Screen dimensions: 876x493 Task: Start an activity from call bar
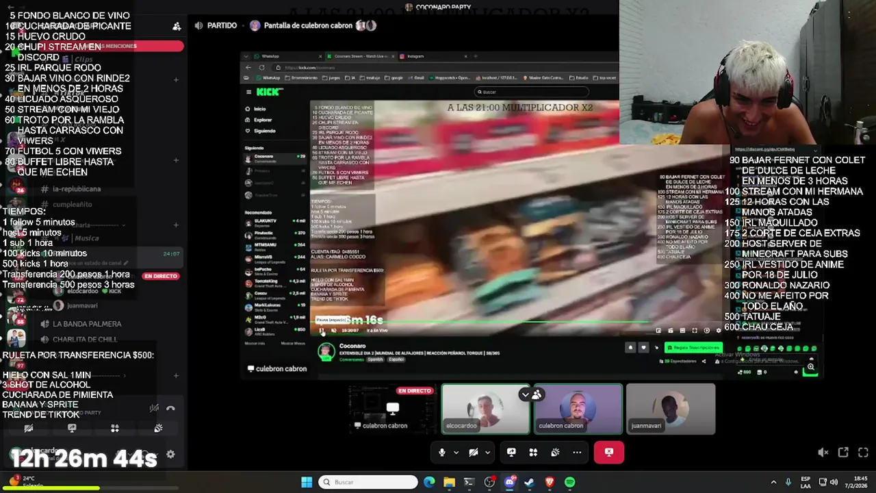click(x=533, y=453)
